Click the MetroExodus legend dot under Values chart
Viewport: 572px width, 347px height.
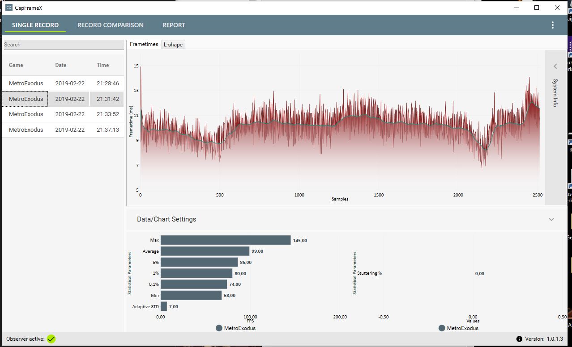point(442,328)
